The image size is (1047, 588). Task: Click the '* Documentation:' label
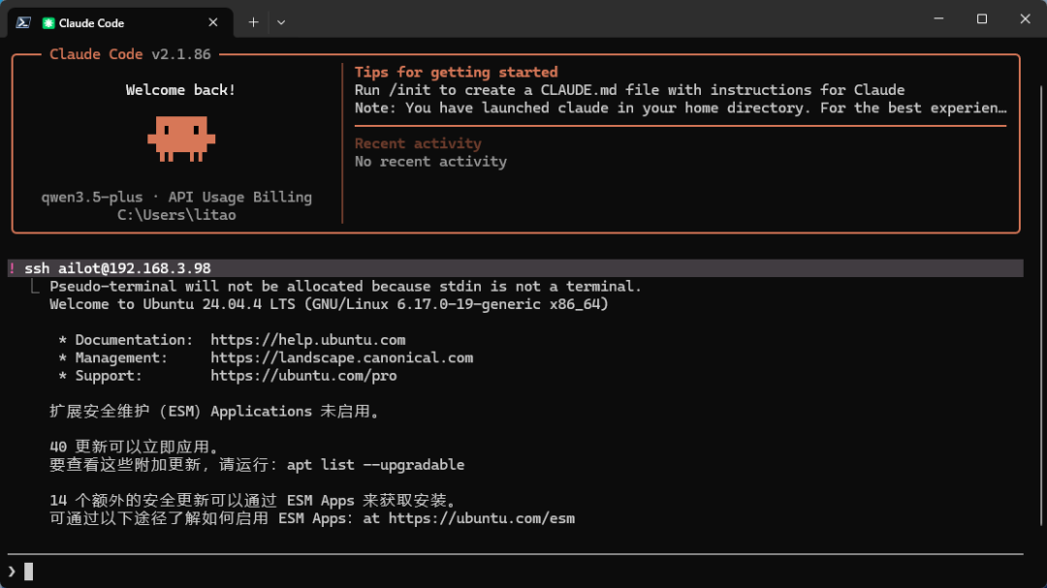tap(125, 340)
